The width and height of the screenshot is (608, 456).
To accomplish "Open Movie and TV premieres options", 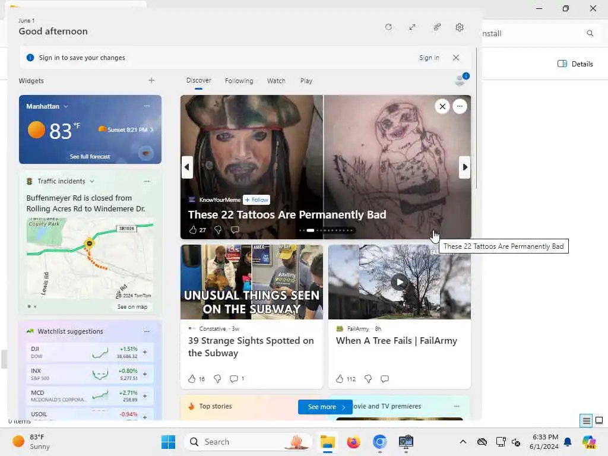I will point(457,406).
